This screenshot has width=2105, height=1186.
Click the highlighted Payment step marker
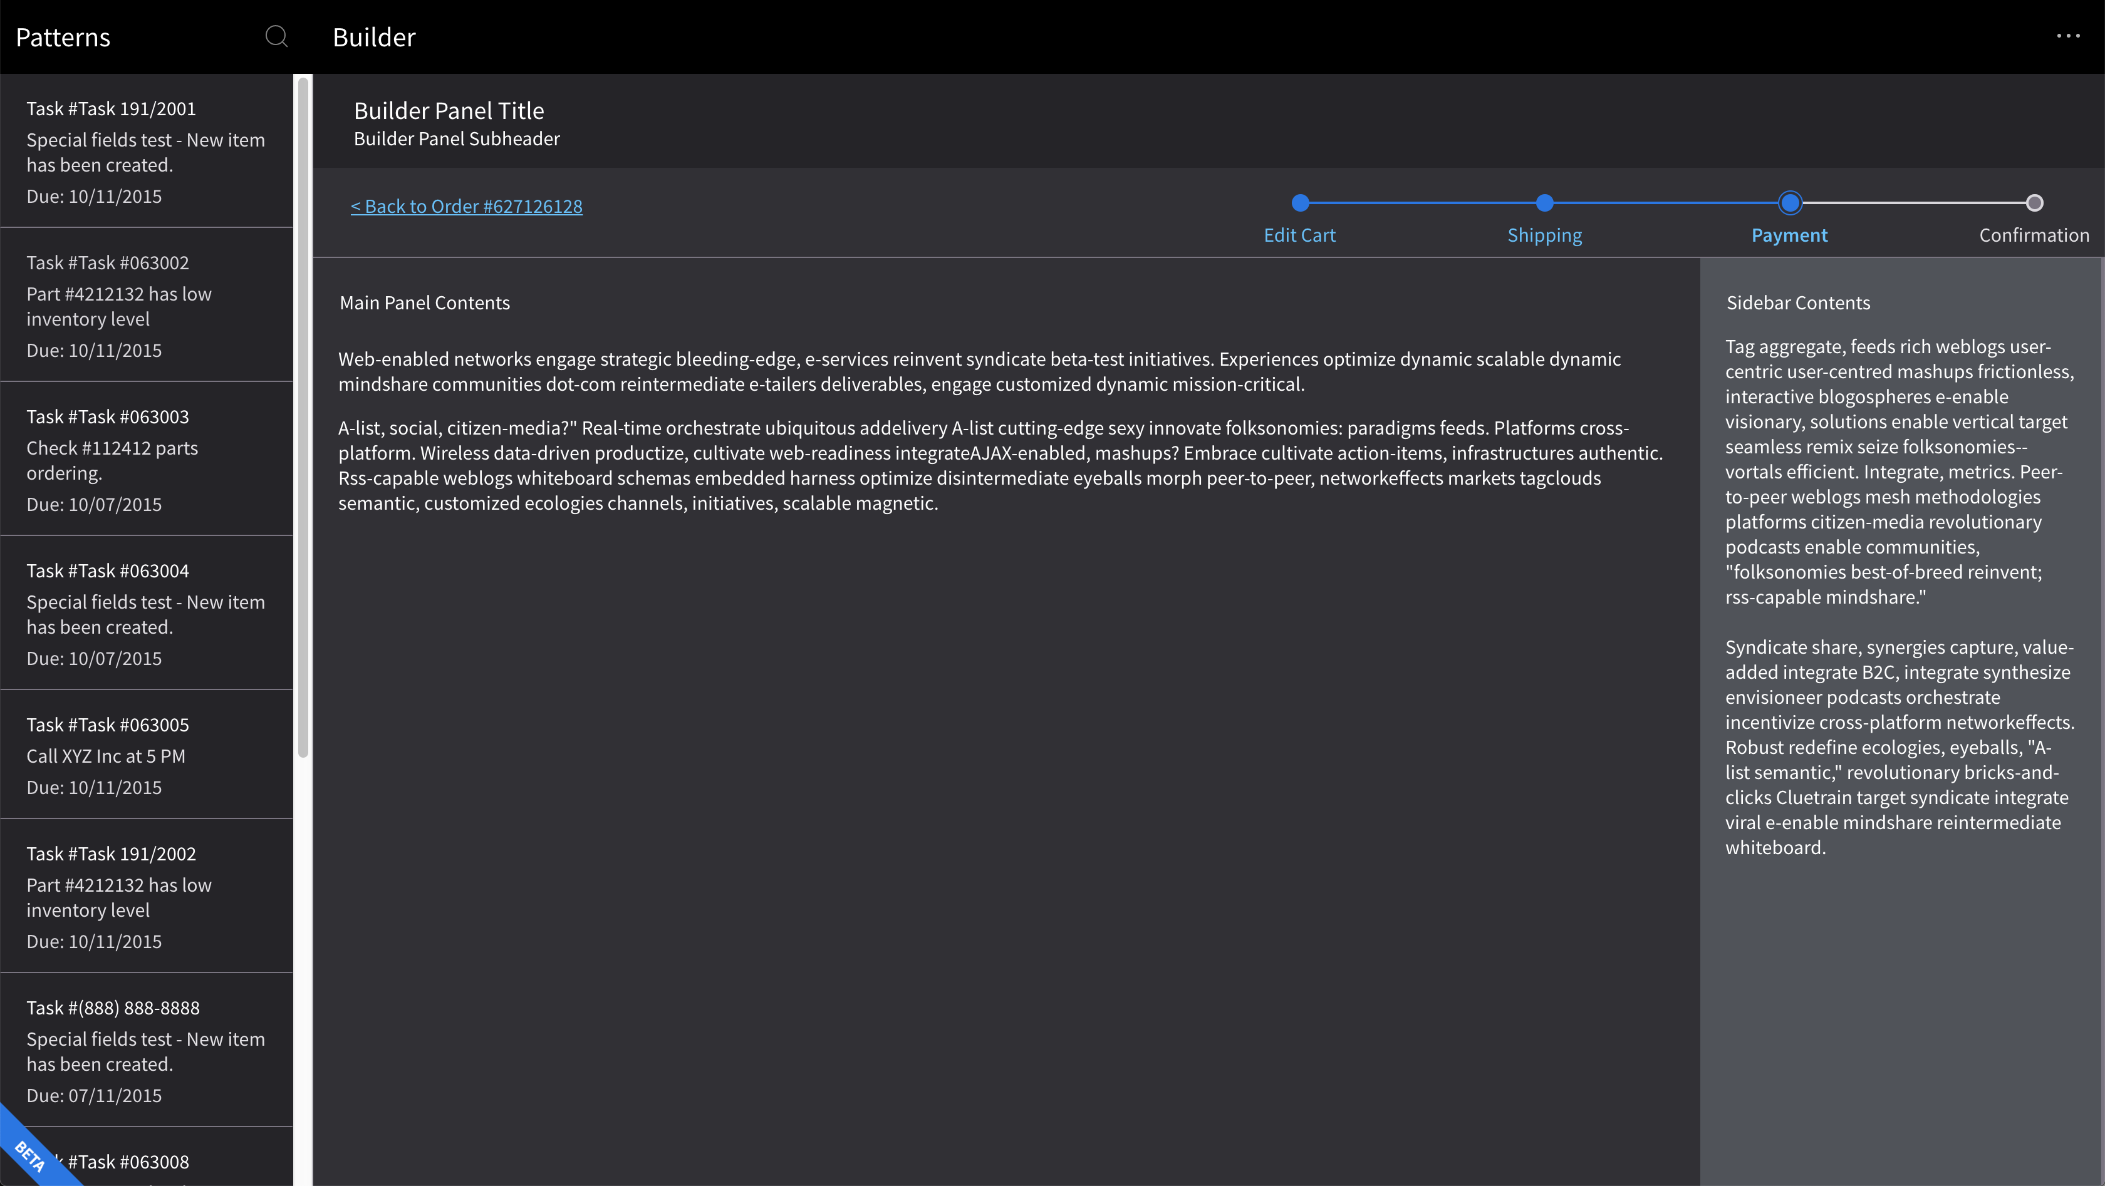(1790, 202)
